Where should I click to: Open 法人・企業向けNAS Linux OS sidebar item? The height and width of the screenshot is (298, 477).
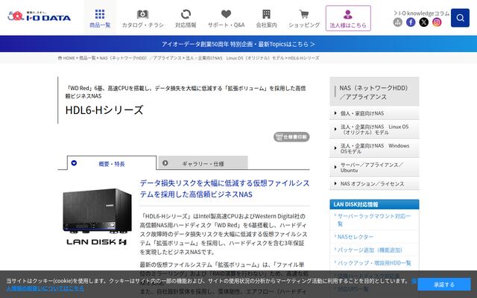[374, 130]
